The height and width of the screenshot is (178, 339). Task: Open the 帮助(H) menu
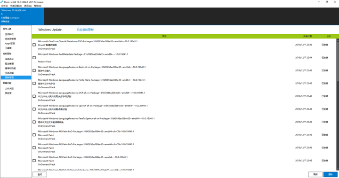tap(38, 6)
